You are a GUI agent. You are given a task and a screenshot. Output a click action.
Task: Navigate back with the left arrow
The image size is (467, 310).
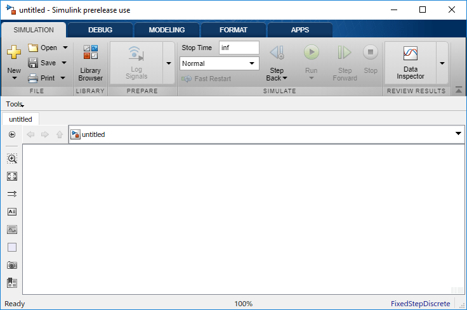coord(30,134)
